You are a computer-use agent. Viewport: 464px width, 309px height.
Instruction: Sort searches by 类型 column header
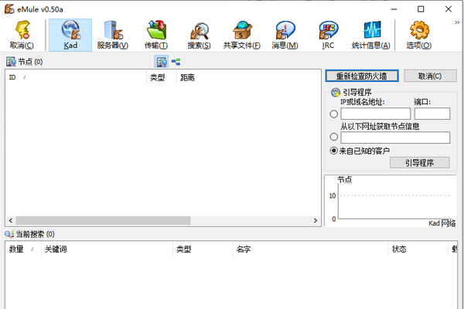pyautogui.click(x=203, y=249)
